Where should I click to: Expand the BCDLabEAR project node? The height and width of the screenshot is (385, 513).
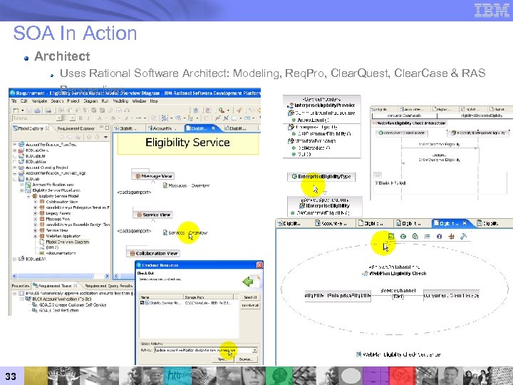pos(14,259)
